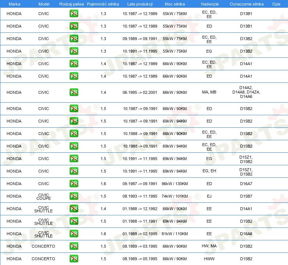288x265 pixels.
Task: Click production years 01.1988 -> 12.1992
Action: (x=140, y=209)
